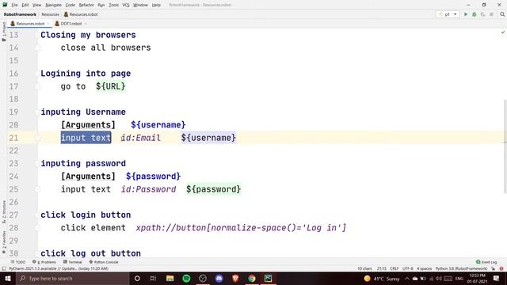
Task: Open the Favorites tool window sidebar button
Action: [4, 242]
